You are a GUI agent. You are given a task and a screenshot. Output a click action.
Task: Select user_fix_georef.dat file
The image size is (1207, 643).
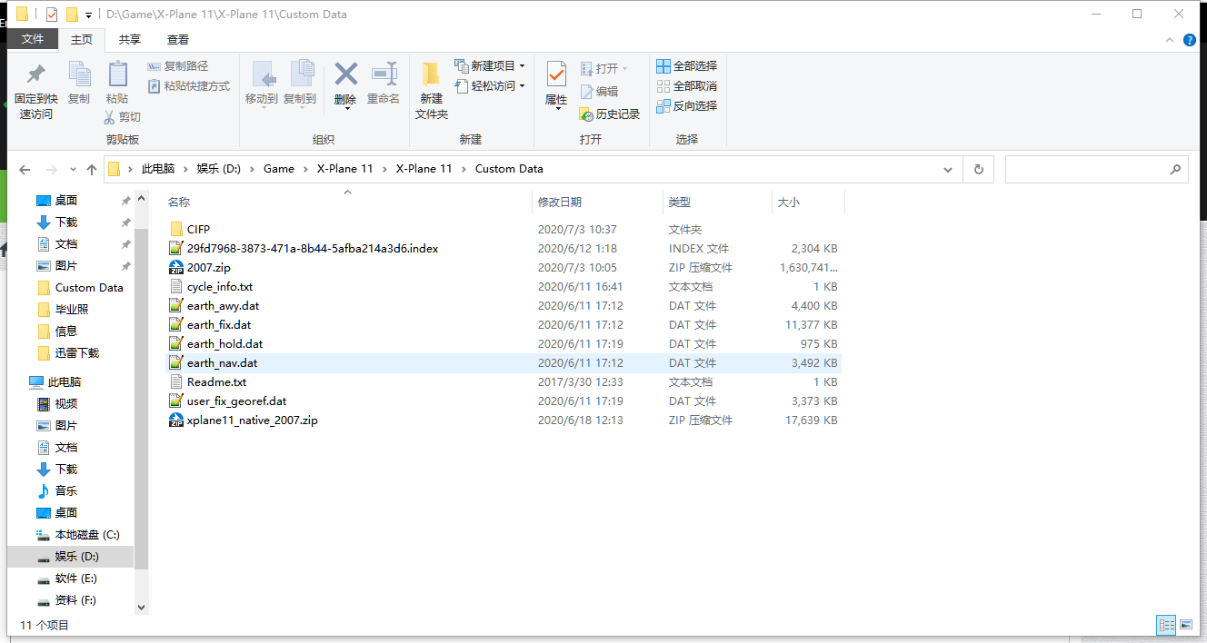tap(504, 401)
